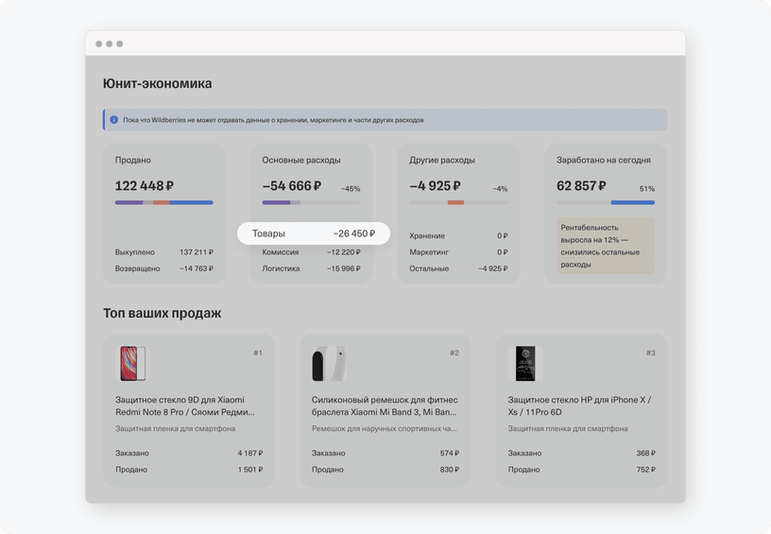Select the Логистика expense row
Viewport: 771px width, 534px height.
pyautogui.click(x=311, y=268)
